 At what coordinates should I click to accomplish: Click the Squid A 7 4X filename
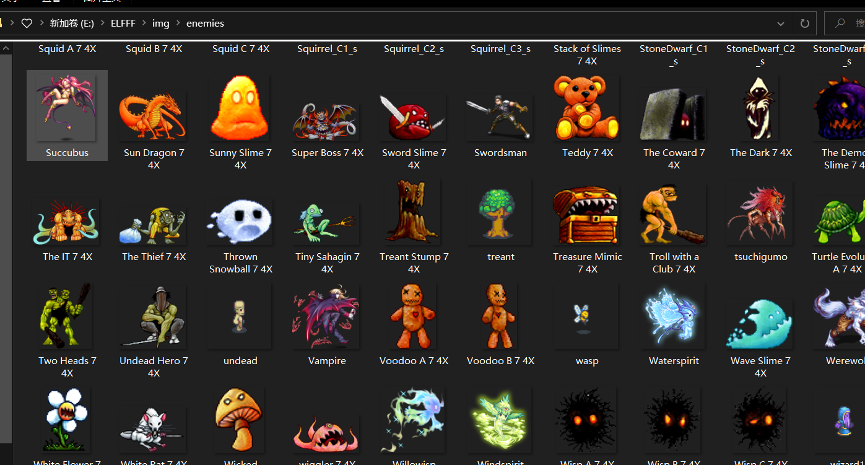point(67,48)
